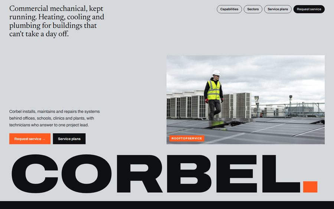334x209 pixels.
Task: Open Service plans in top navigation
Action: pyautogui.click(x=278, y=9)
